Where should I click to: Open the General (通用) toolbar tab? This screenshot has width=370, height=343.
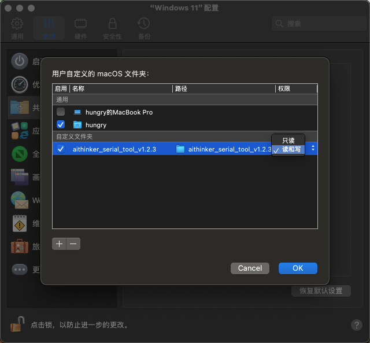pos(17,28)
